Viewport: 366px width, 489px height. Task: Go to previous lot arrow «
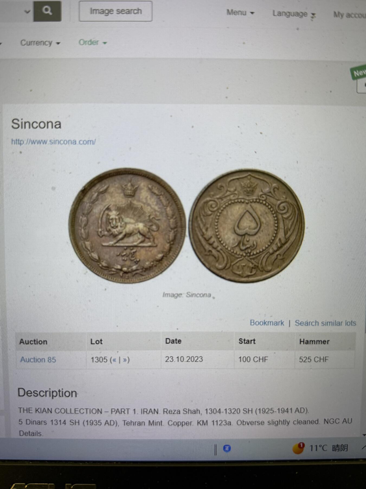114,360
